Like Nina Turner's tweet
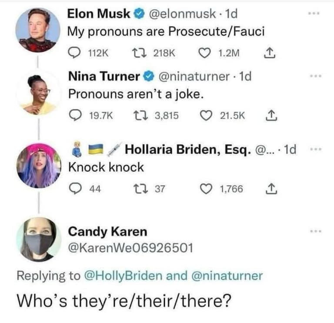334x323 pixels. (204, 115)
